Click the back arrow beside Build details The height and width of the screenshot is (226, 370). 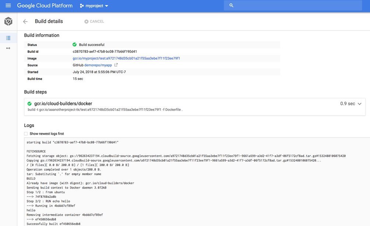coord(25,21)
